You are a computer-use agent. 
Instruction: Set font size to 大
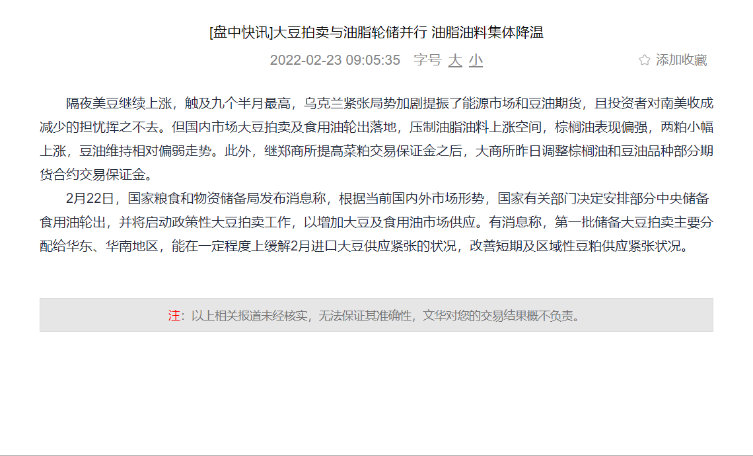coord(455,61)
